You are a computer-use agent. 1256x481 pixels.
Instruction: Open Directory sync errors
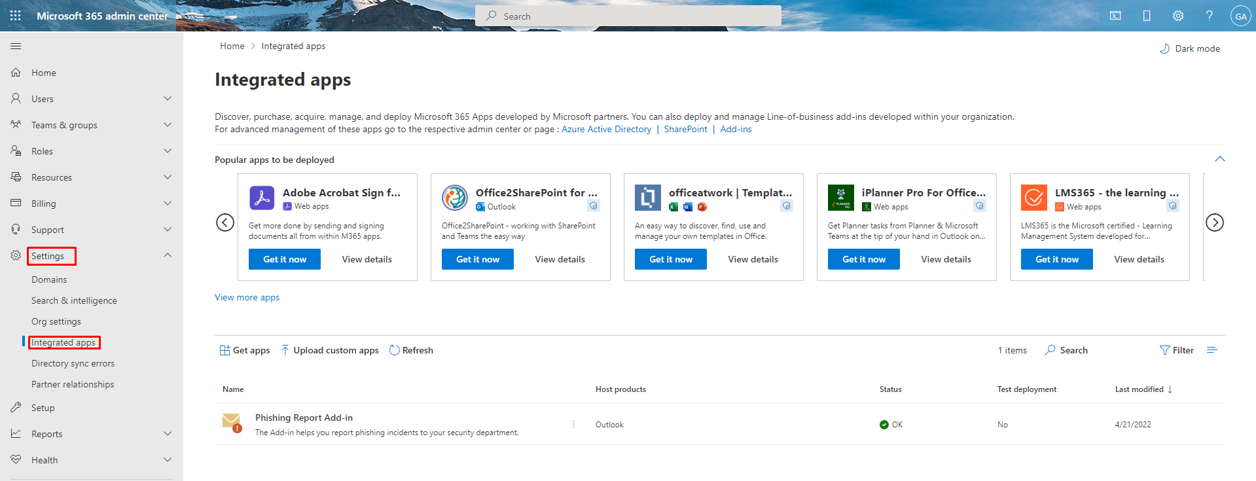pyautogui.click(x=73, y=363)
